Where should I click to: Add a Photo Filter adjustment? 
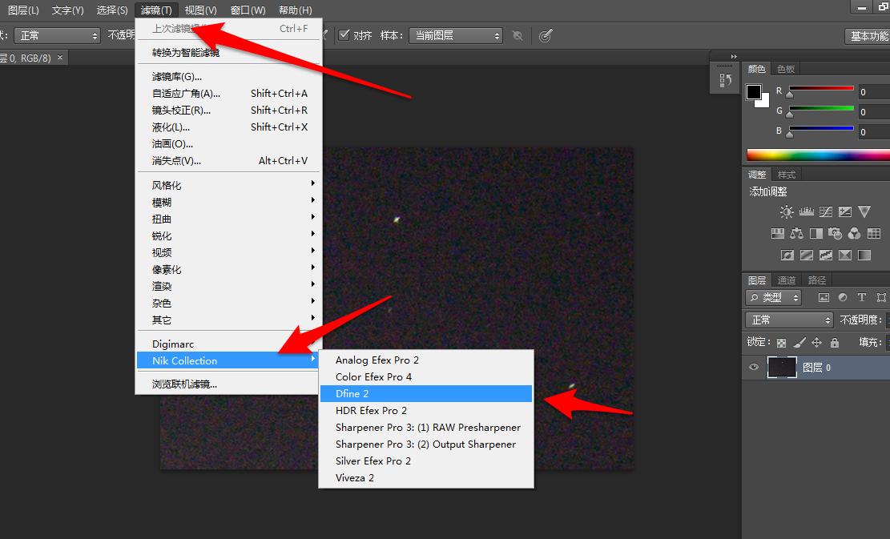[835, 233]
